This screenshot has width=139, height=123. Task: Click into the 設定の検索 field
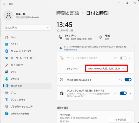pos(27,28)
